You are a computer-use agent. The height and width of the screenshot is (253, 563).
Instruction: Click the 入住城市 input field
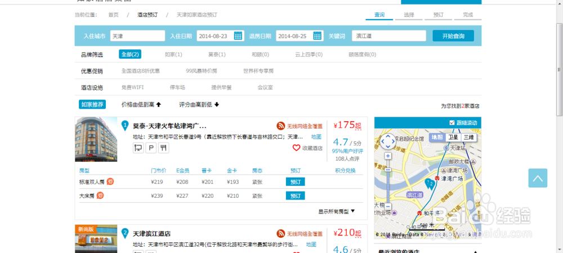click(137, 35)
